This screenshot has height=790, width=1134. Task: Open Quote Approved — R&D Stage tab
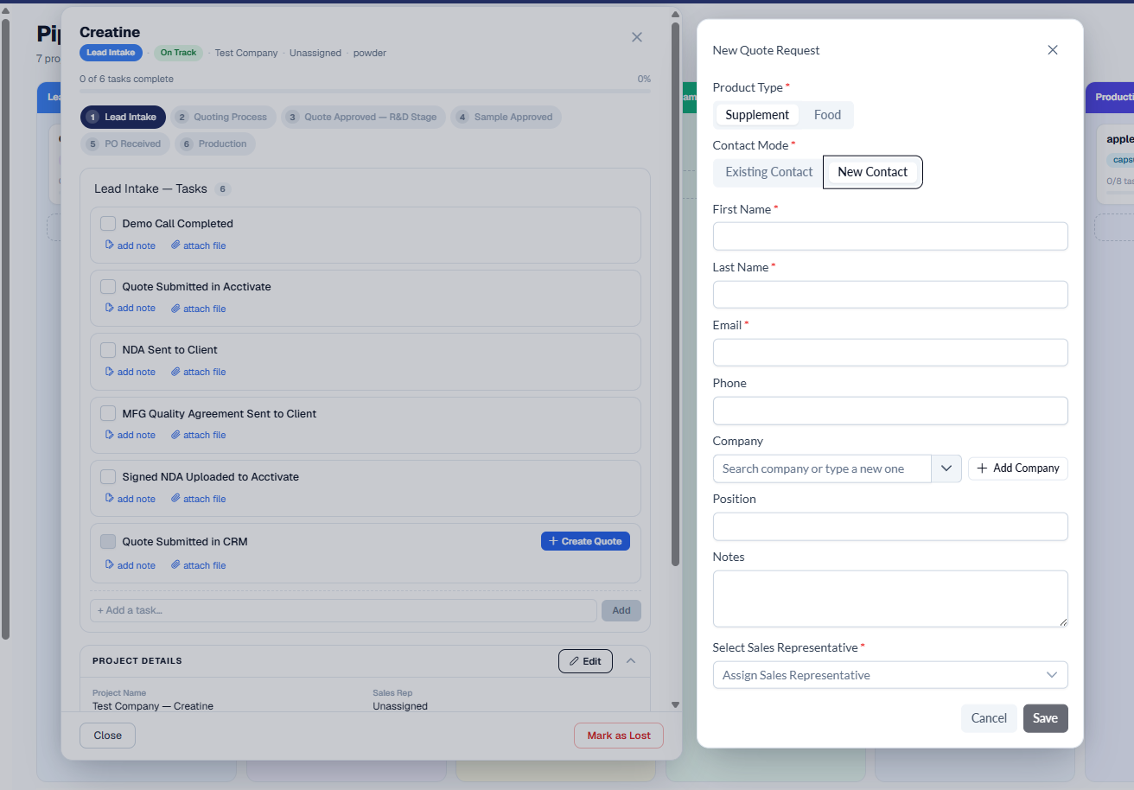[364, 118]
